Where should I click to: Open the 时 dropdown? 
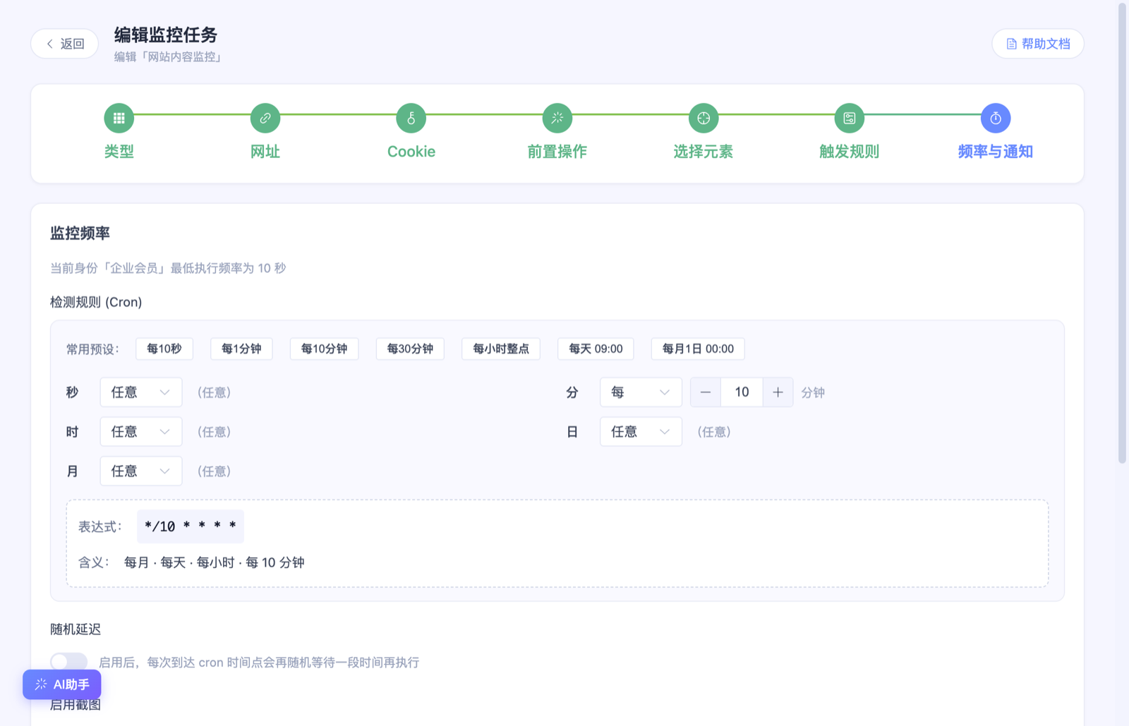(x=141, y=432)
